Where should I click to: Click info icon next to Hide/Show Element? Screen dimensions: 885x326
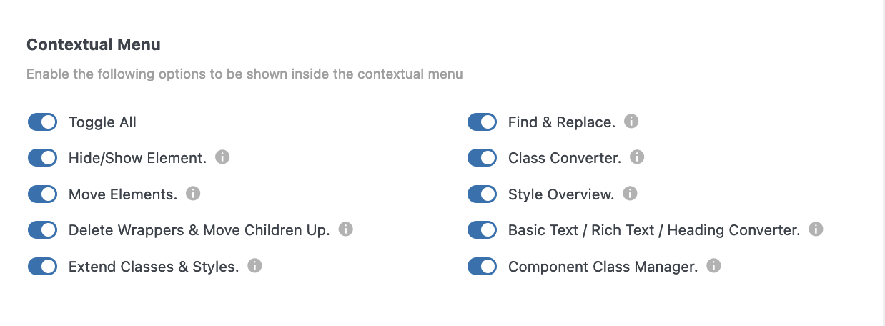coord(222,157)
